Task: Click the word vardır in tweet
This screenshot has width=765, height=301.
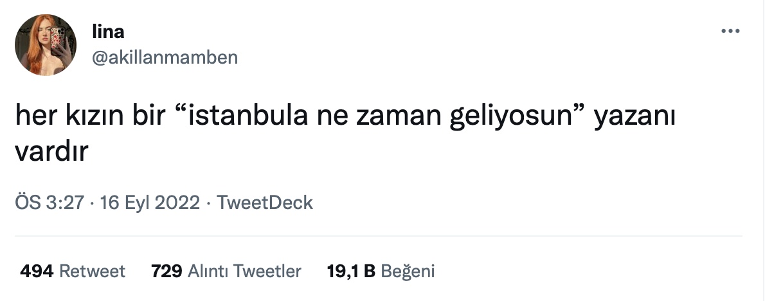Action: pos(51,152)
